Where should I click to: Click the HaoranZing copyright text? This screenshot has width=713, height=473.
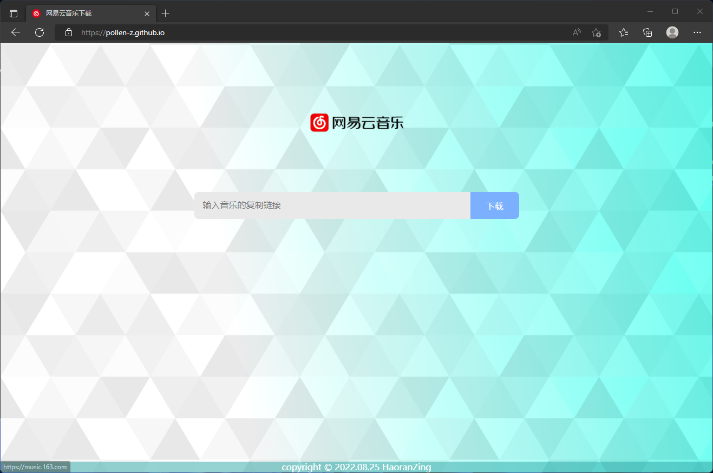356,467
